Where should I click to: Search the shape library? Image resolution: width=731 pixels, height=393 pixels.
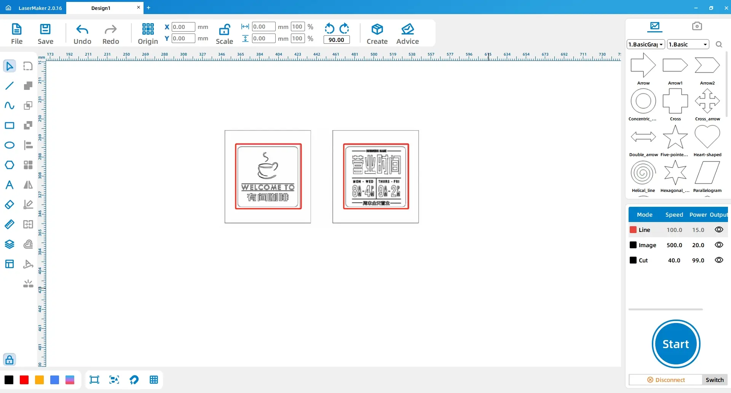pos(719,45)
